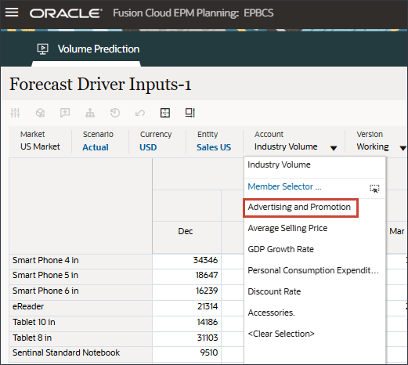
Task: Select the eReader row header
Action: click(x=81, y=308)
